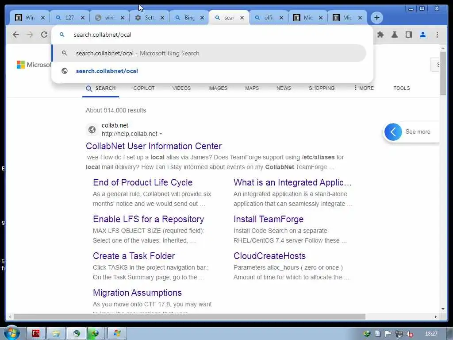Reload the page with the refresh icon
The image size is (453, 340).
(x=44, y=35)
